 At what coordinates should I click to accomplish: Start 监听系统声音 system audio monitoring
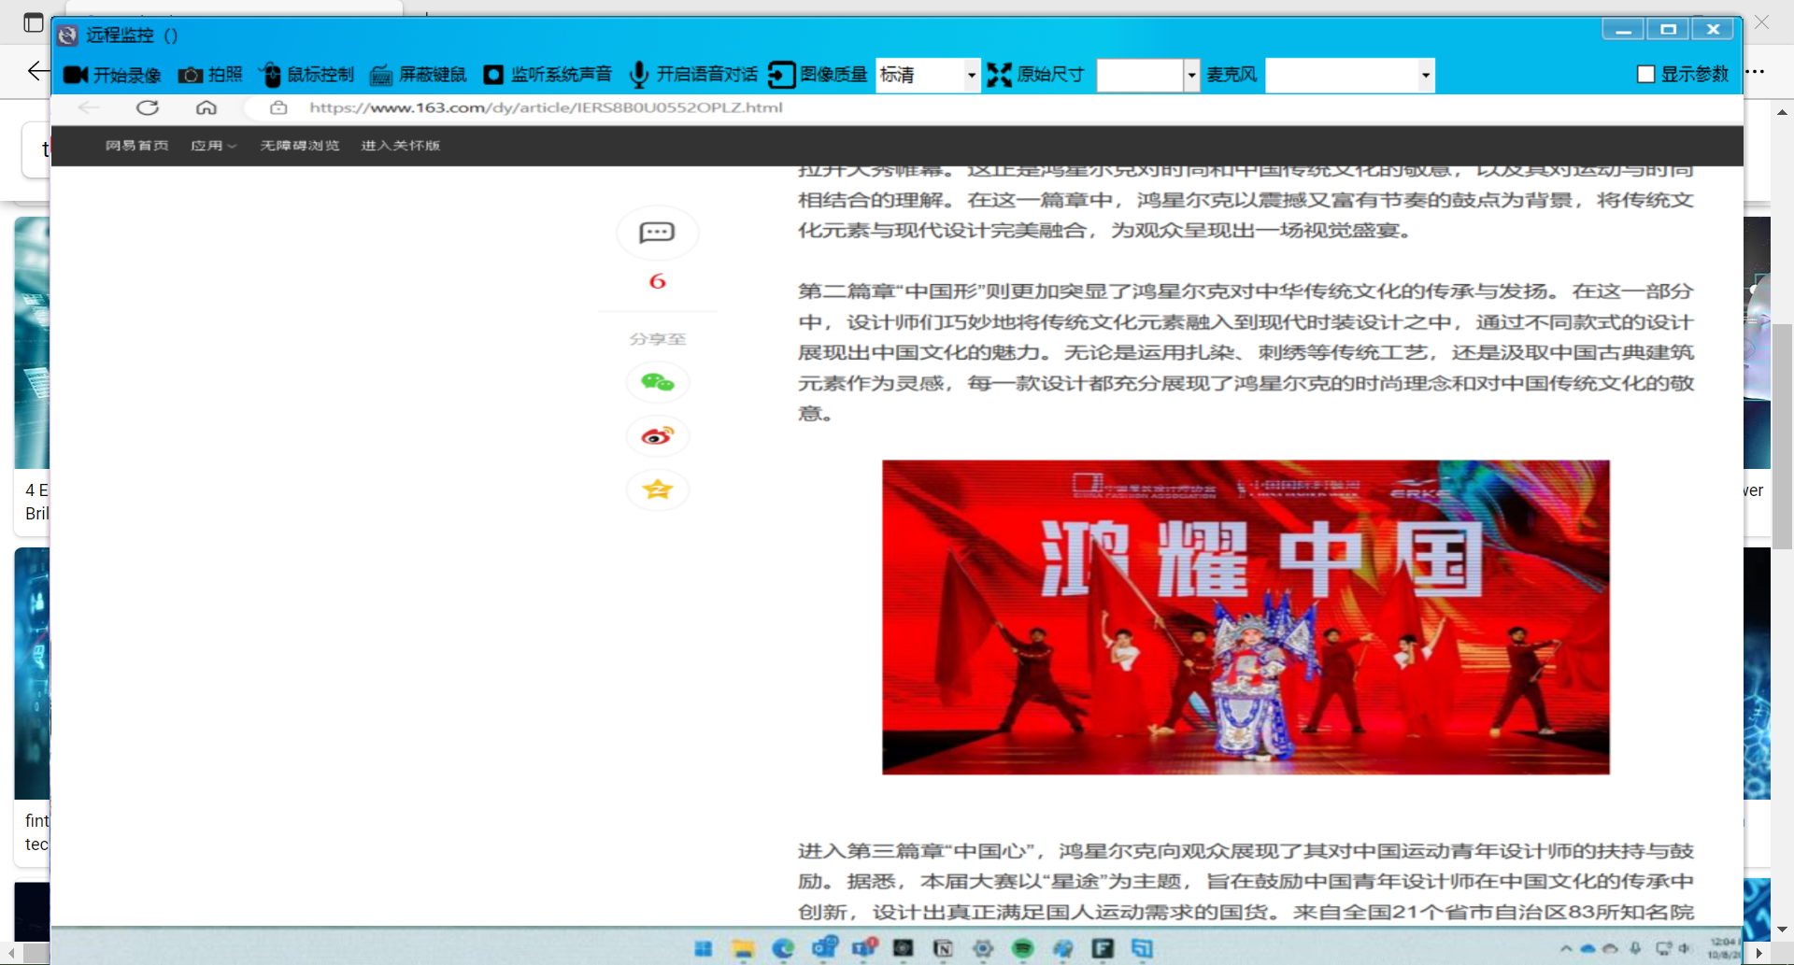pos(548,75)
